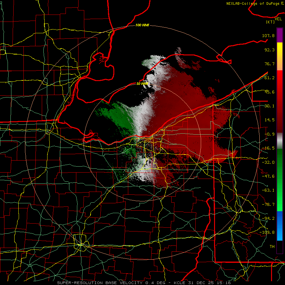This screenshot has width=285, height=285.
Task: Click the Super-Resolution Base Velocity caption
Action: pos(144,283)
